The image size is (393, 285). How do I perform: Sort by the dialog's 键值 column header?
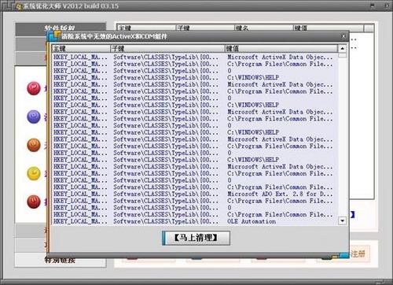point(281,49)
